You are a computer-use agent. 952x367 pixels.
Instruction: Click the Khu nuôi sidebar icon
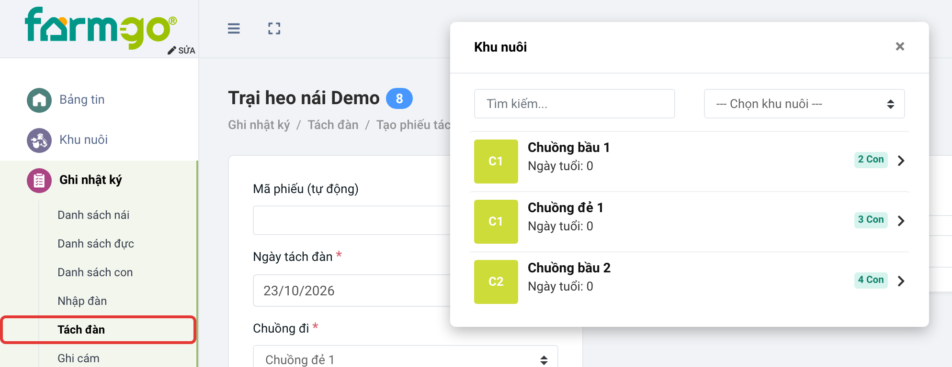[39, 140]
